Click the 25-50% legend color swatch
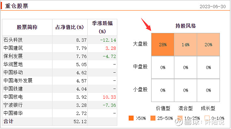The width and height of the screenshot is (231, 129). [153, 118]
